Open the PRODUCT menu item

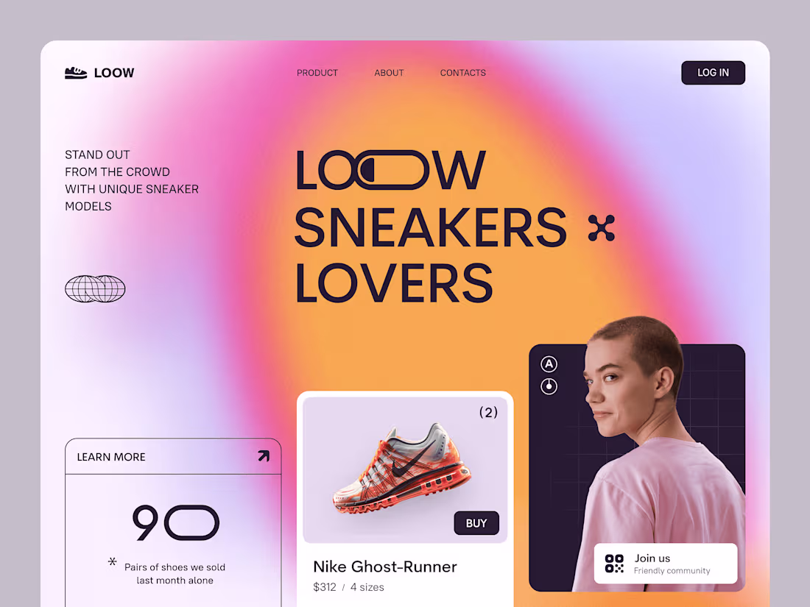317,73
